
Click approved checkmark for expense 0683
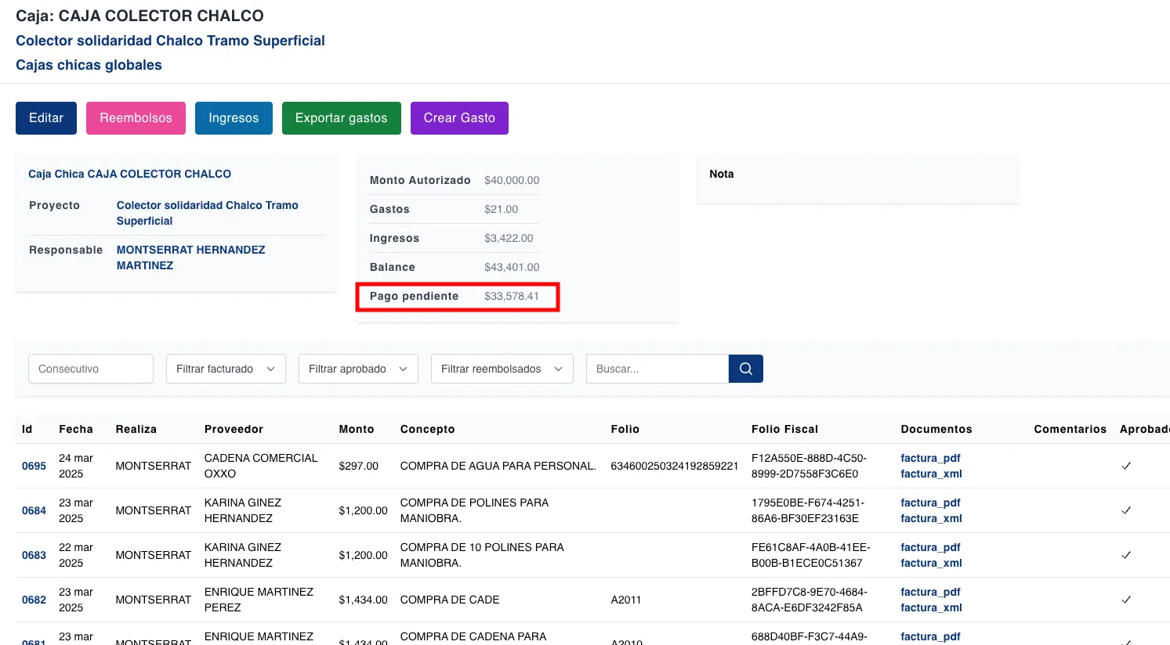coord(1125,555)
